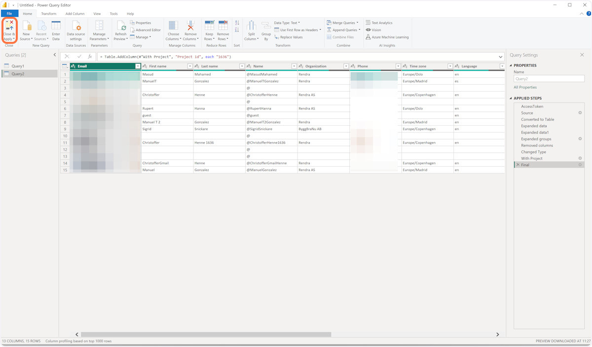Click Remove Columns icon
Viewport: 592px width, 347px height.
click(x=190, y=26)
